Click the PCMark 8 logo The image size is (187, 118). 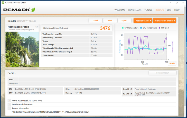(x=19, y=10)
